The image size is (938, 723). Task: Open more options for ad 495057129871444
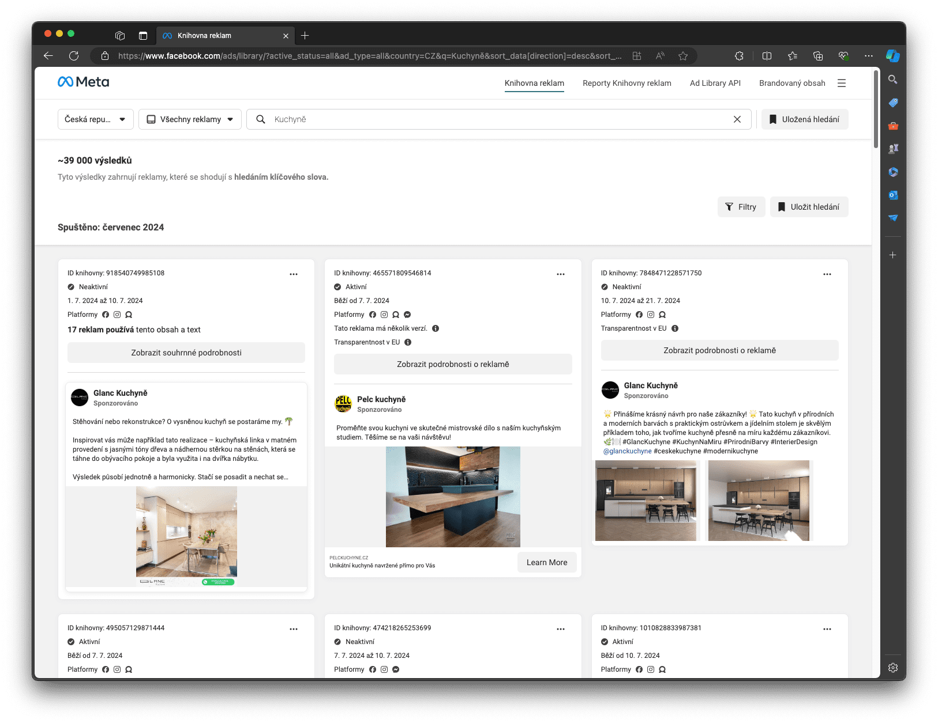(x=294, y=629)
